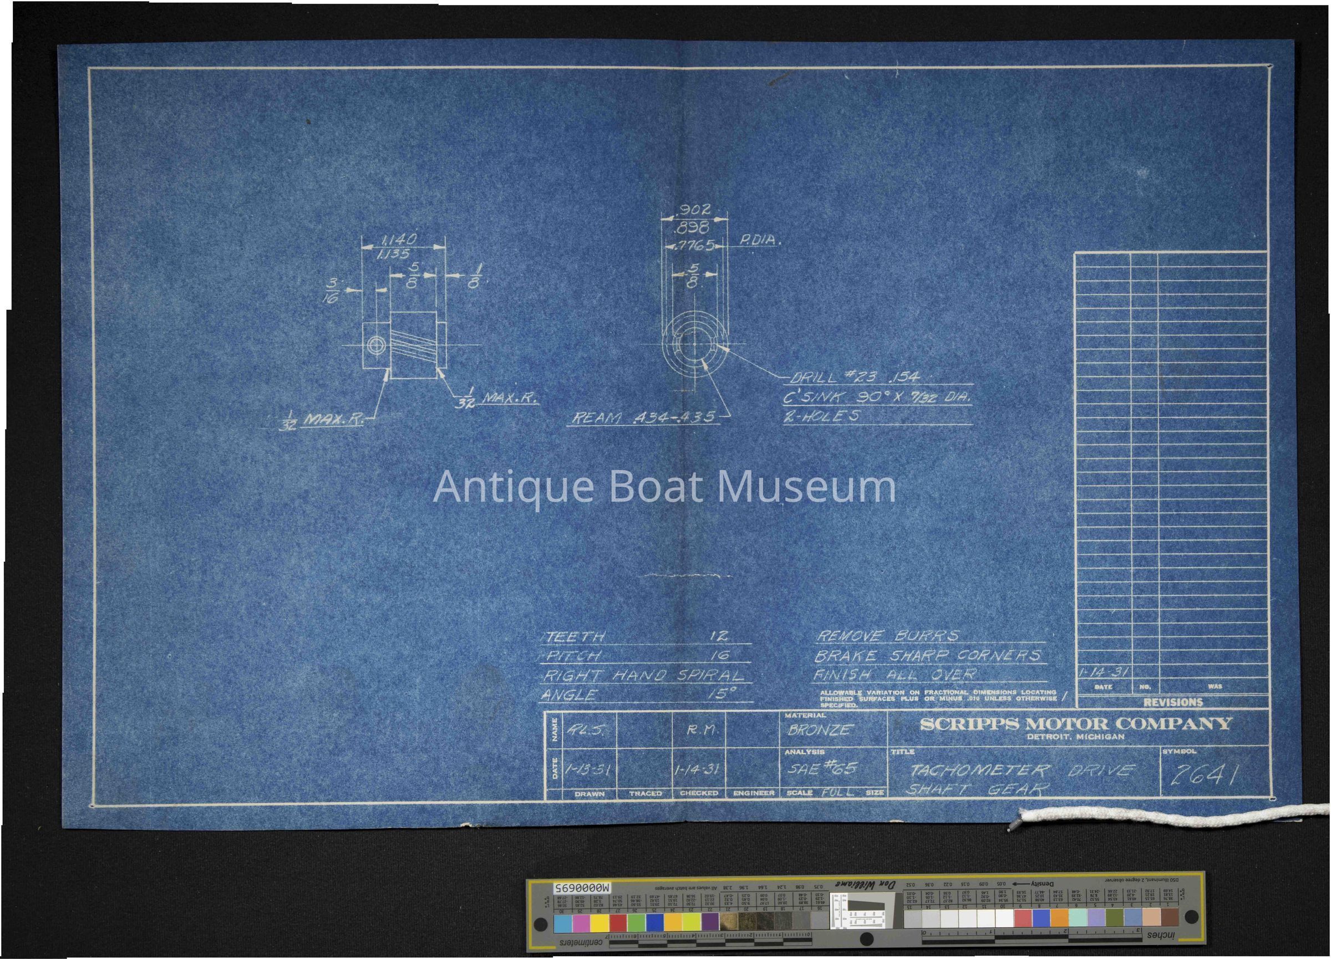Click the REAM .434-.435 annotation
Screen dimensions: 1331x959
click(x=644, y=417)
